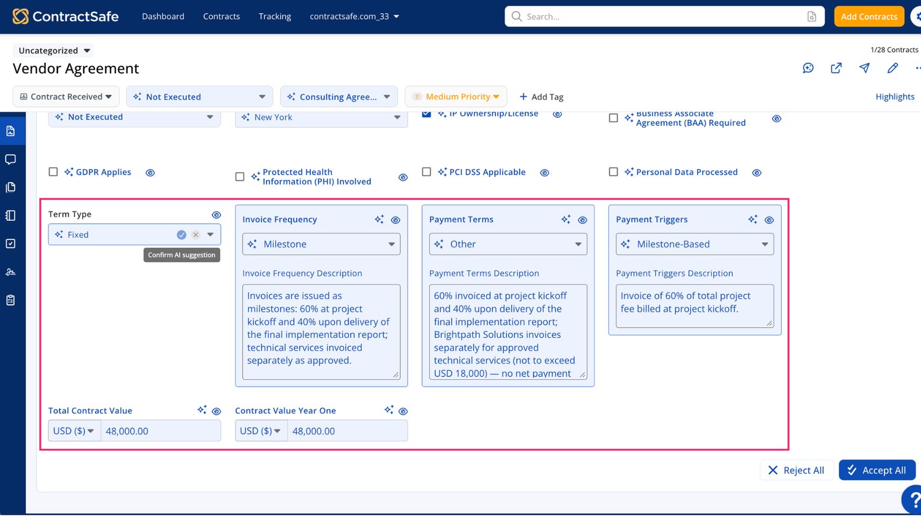The width and height of the screenshot is (921, 518).
Task: Click the signature icon in left sidebar
Action: tap(10, 272)
